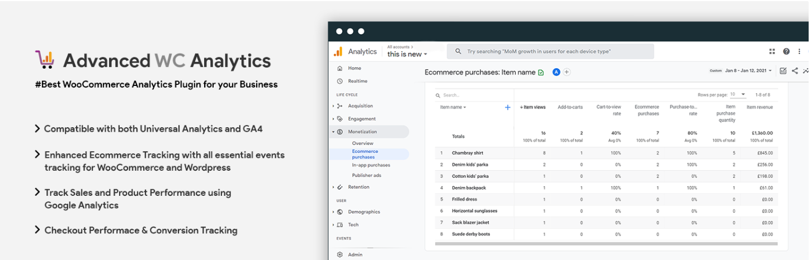Sort by Cart-to-view rate column header

(609, 110)
